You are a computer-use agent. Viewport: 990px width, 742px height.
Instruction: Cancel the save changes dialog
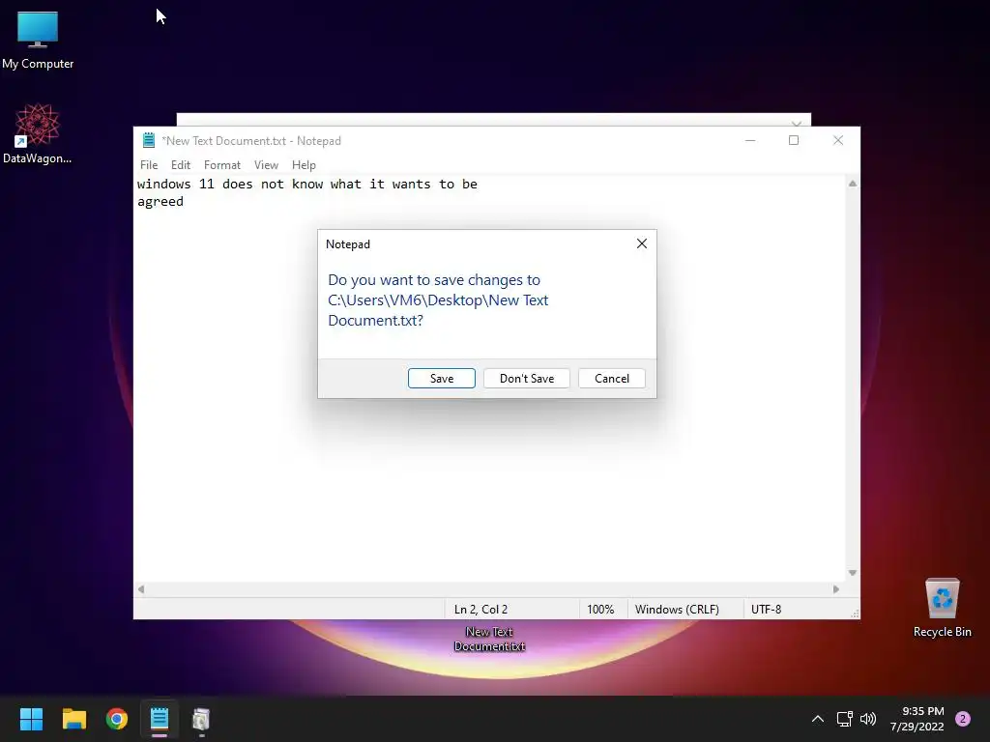coord(612,379)
